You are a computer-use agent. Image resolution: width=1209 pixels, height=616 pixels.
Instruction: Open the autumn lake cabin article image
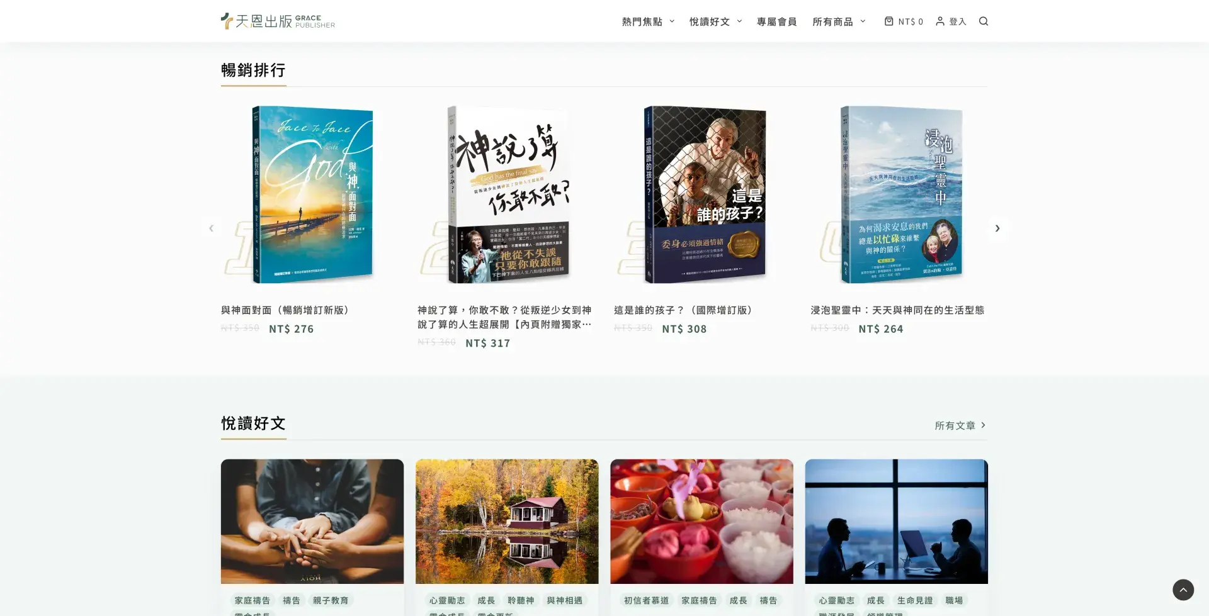coord(507,521)
